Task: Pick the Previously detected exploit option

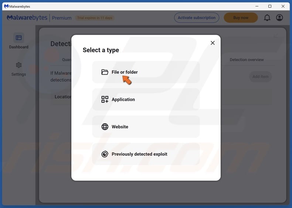Action: tap(146, 154)
